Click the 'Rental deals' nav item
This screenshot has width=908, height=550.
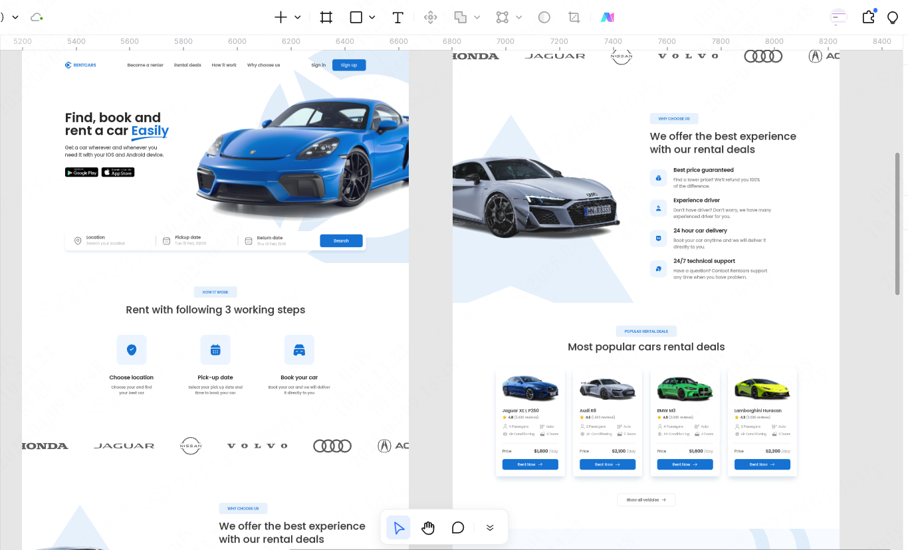[187, 65]
